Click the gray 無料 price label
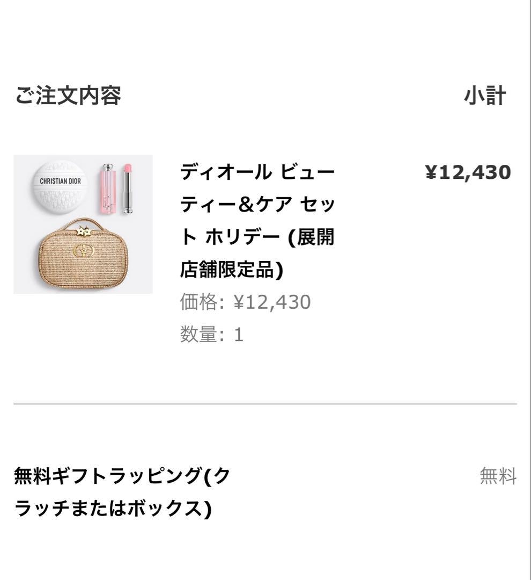 click(498, 476)
